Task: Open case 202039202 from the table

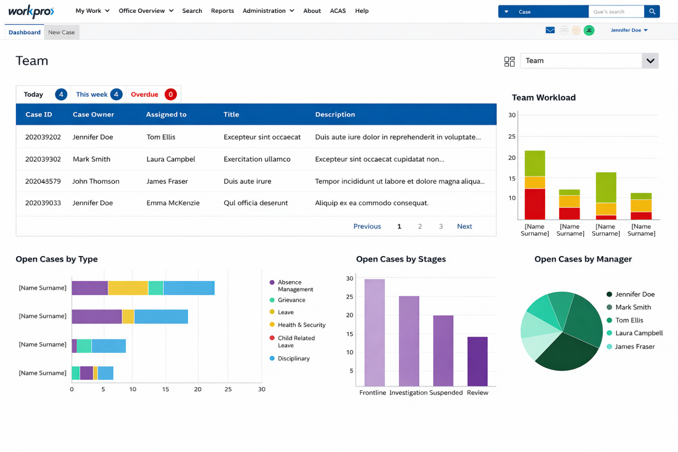Action: point(43,136)
